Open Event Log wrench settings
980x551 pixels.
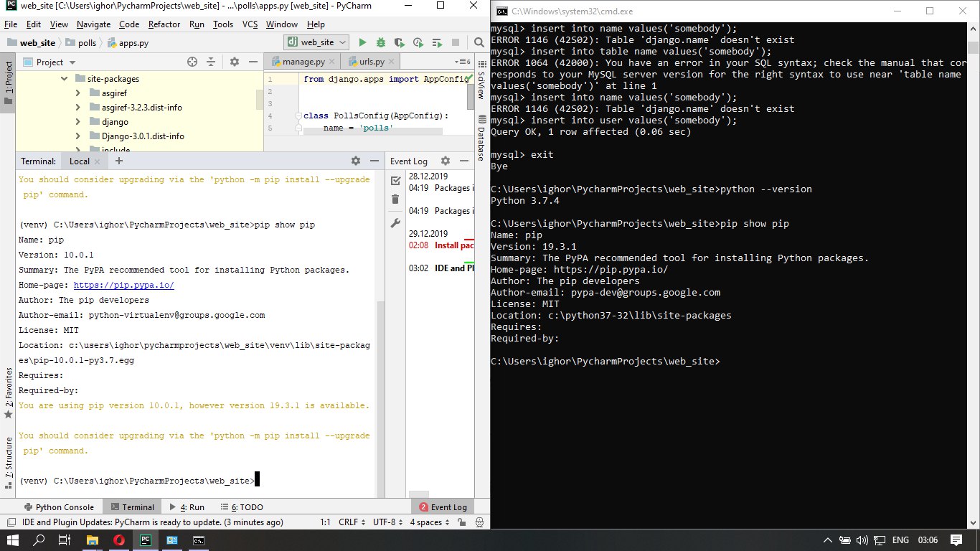[395, 223]
